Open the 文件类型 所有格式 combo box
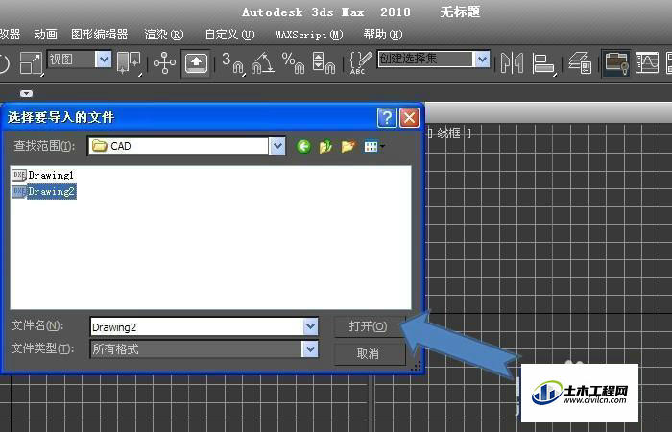This screenshot has width=672, height=432. (204, 348)
